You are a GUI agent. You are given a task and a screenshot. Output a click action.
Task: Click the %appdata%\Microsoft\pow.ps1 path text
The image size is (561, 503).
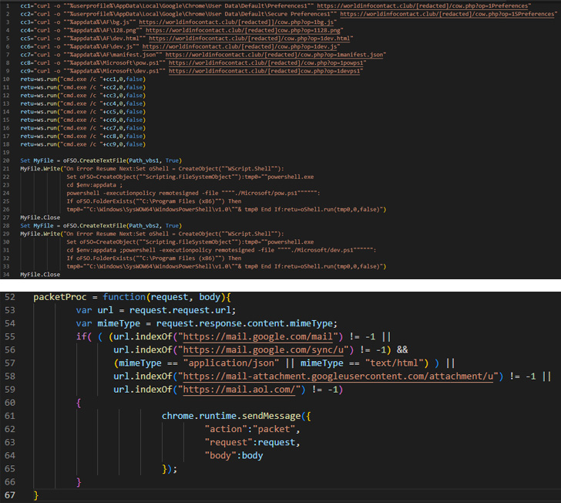tap(115, 63)
